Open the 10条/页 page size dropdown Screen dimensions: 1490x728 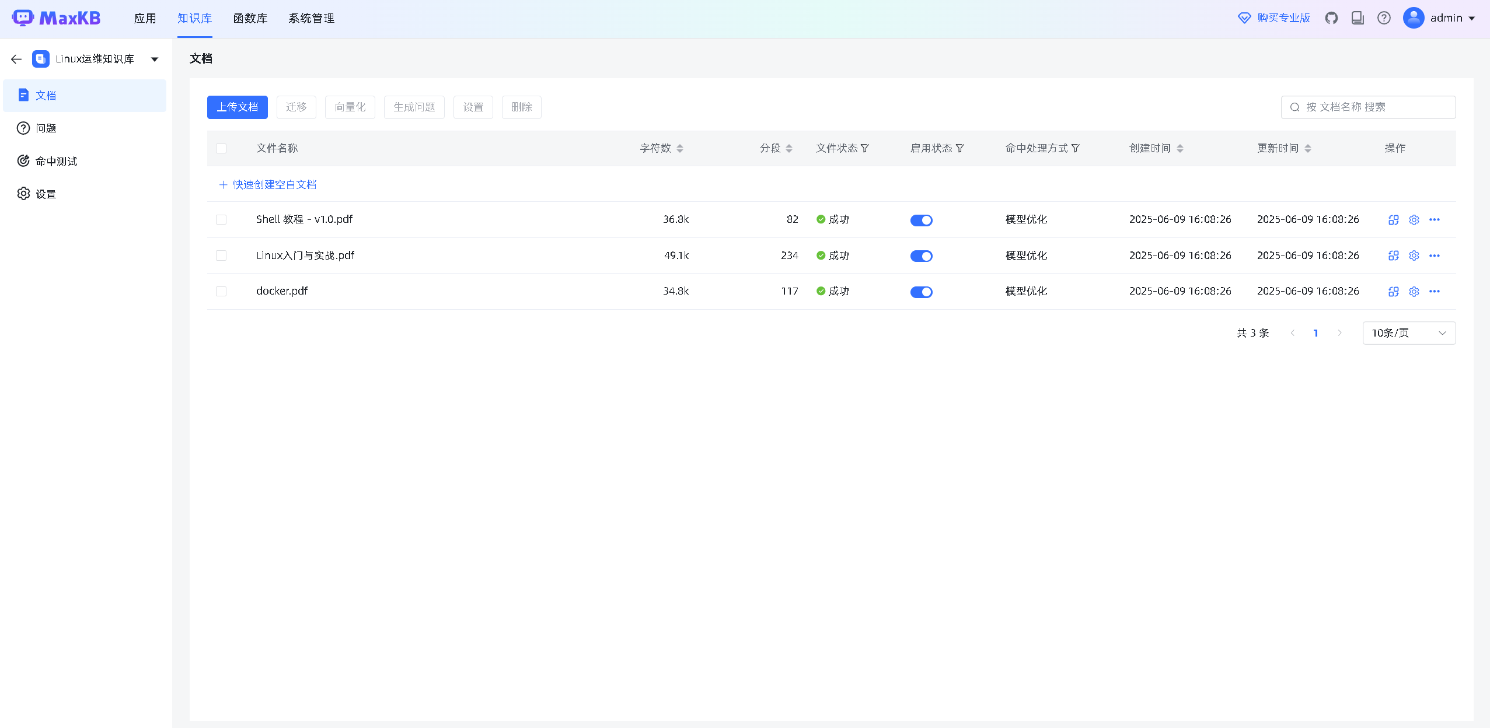1408,333
